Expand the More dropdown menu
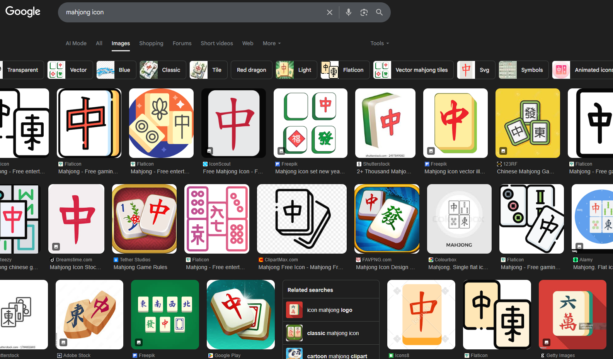The height and width of the screenshot is (359, 613). pos(272,43)
